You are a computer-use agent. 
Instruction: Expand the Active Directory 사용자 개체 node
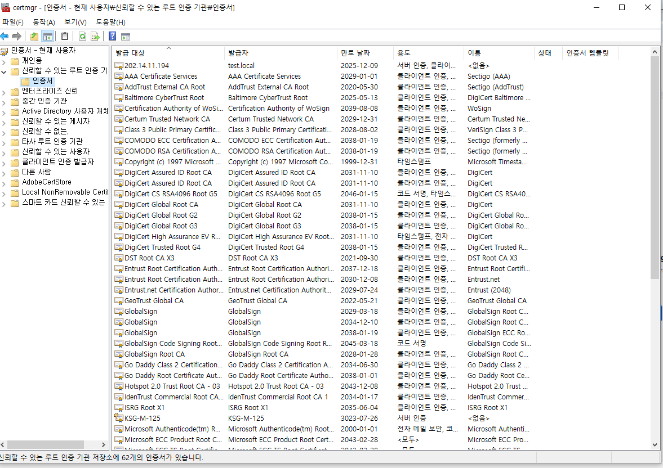point(4,112)
